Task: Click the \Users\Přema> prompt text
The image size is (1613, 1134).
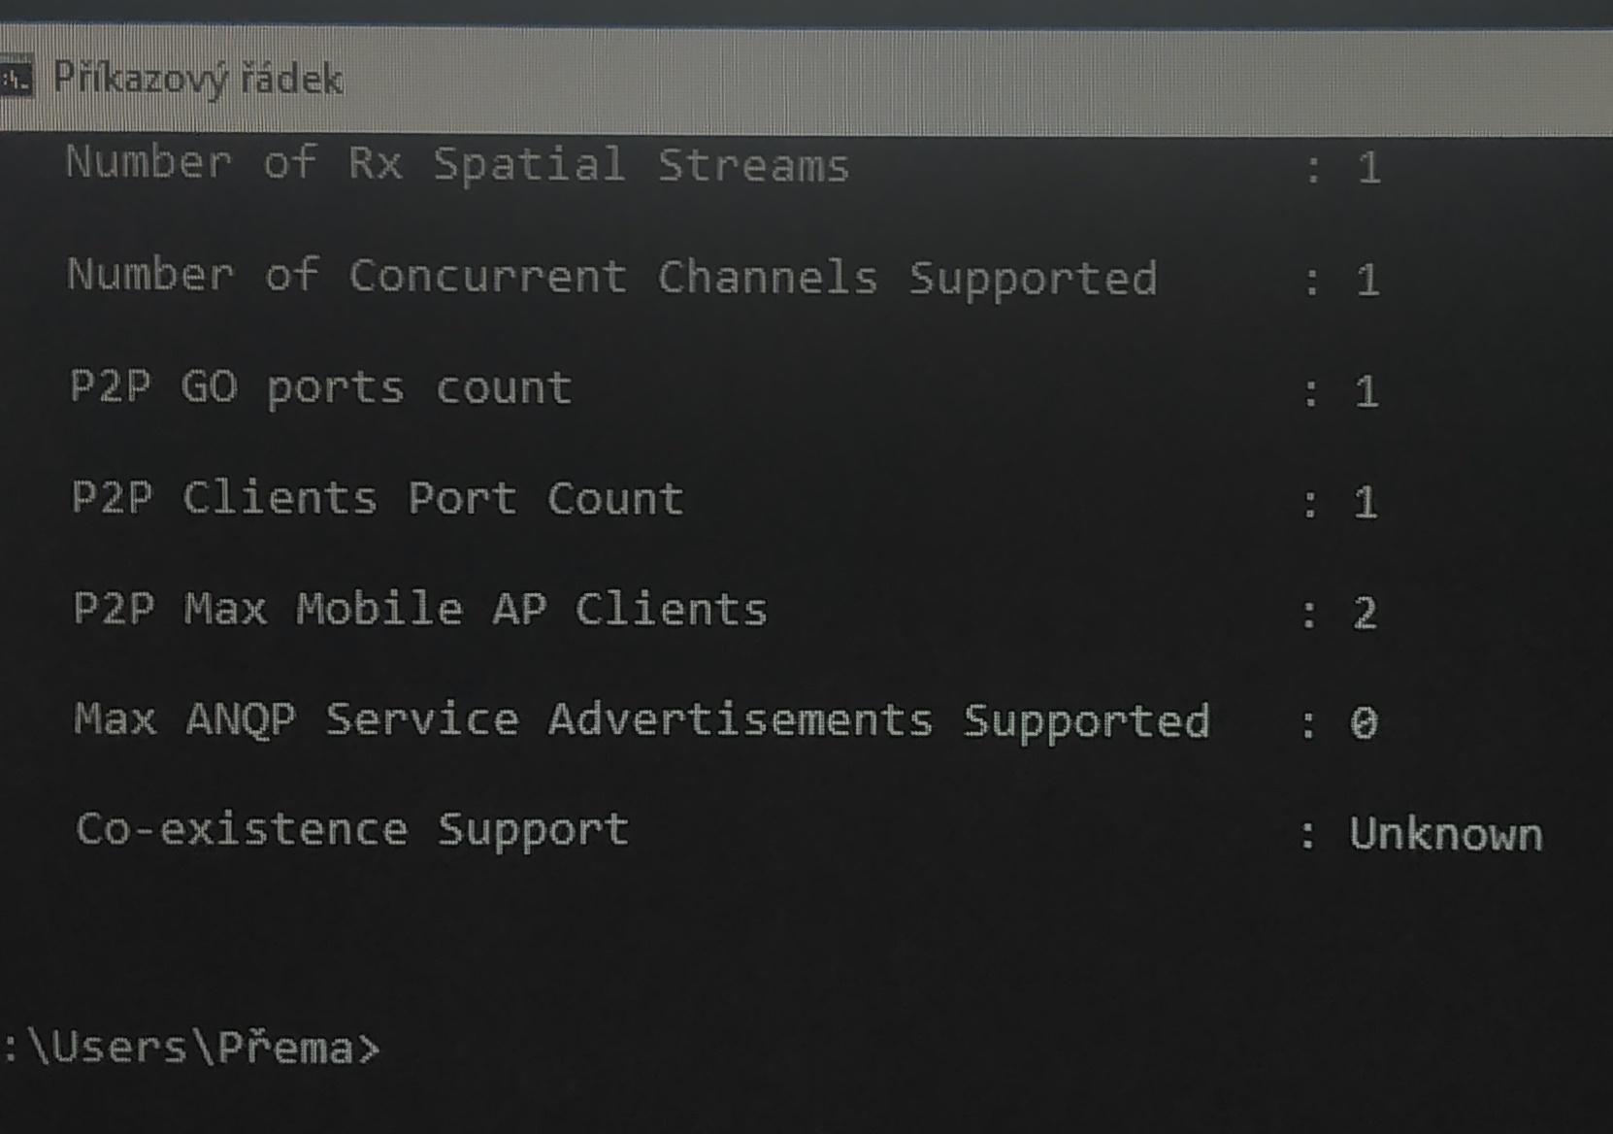Action: tap(194, 1049)
